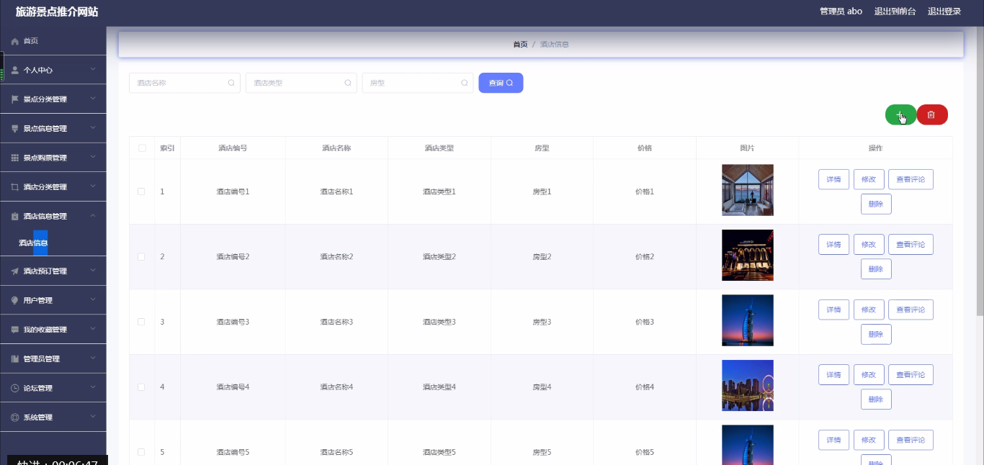Click the 查询 search button
Viewport: 984px width, 465px height.
[x=501, y=83]
